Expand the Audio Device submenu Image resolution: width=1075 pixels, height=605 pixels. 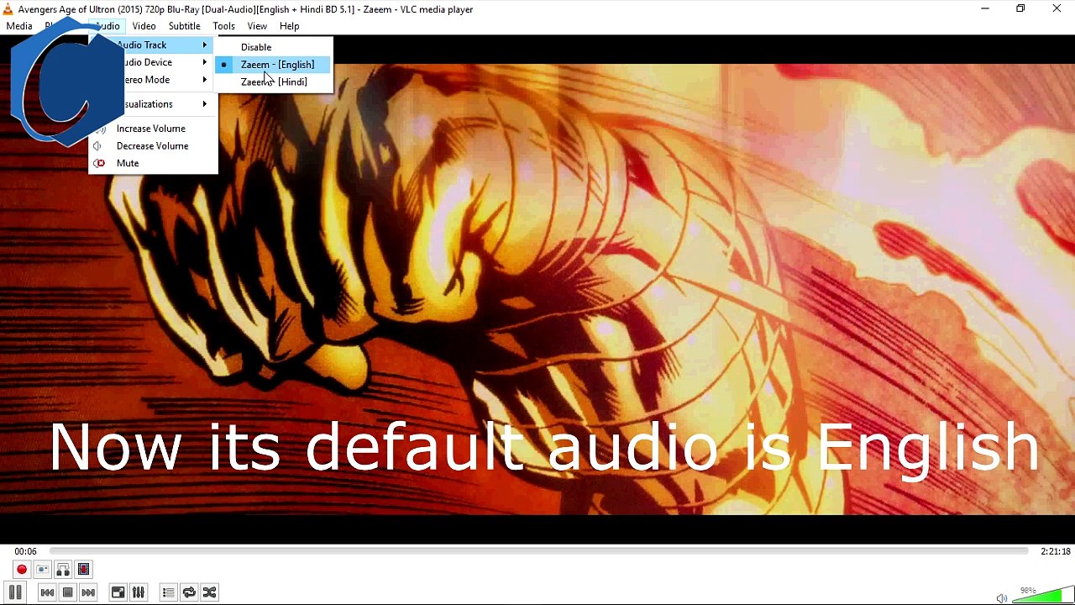click(x=152, y=62)
